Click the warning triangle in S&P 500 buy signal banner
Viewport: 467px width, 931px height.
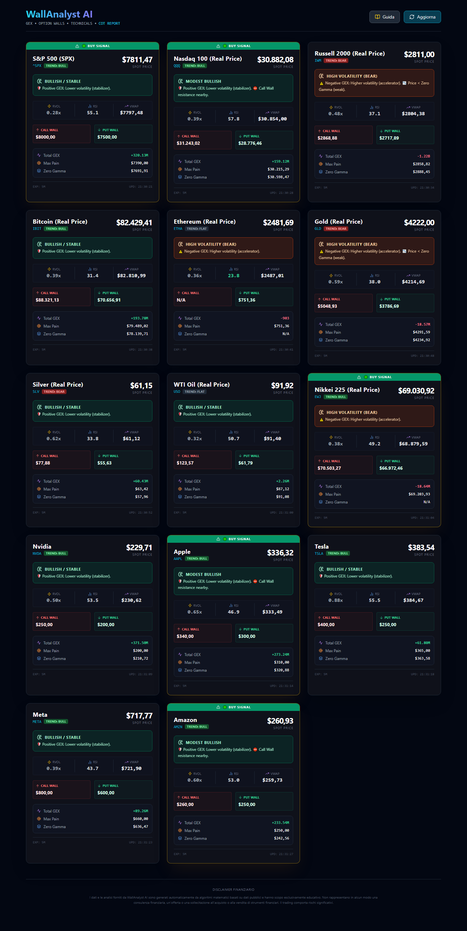click(x=77, y=46)
